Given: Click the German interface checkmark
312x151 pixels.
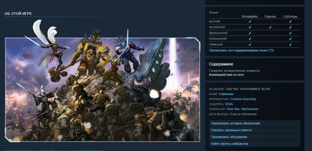Looking at the screenshot, I should tap(250, 45).
